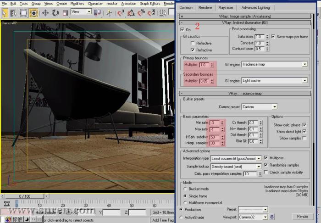This screenshot has width=321, height=223.
Task: Check the Check sample visibility option
Action: click(267, 172)
